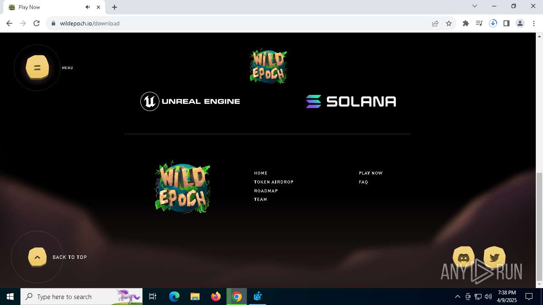This screenshot has width=543, height=305.
Task: Reload the current page
Action: [x=36, y=23]
